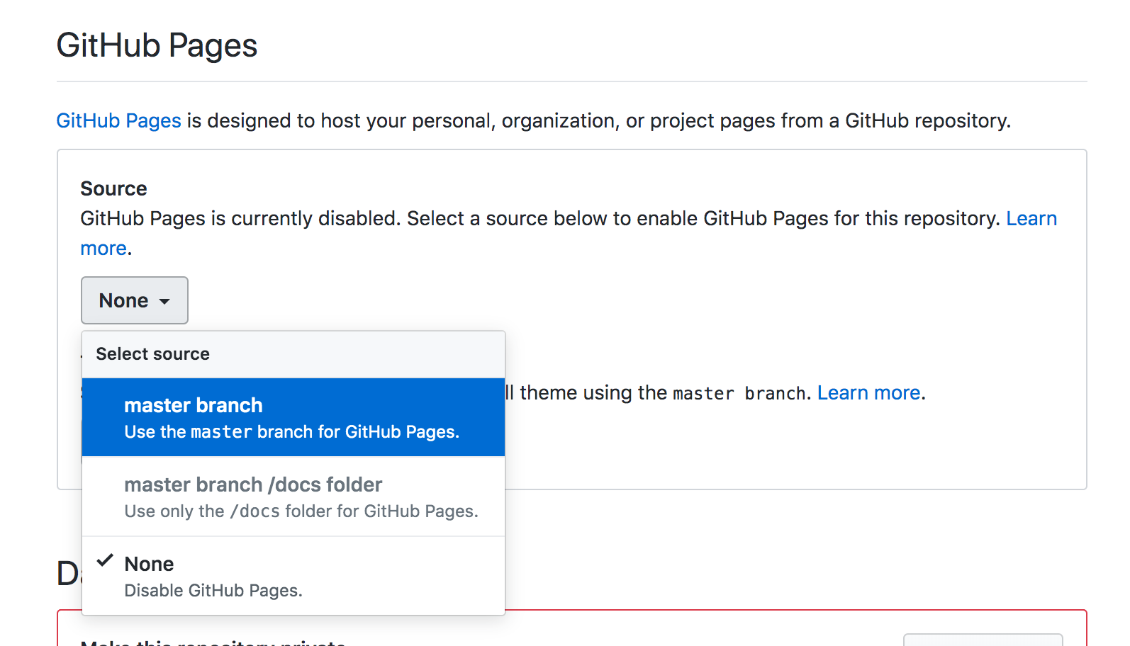Click the dropdown caret beside None

tap(164, 302)
